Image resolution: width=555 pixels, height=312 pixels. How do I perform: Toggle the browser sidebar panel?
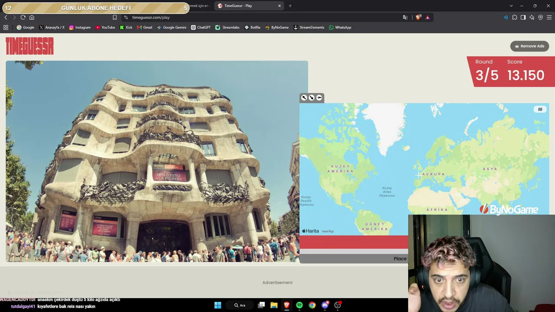coord(523,17)
